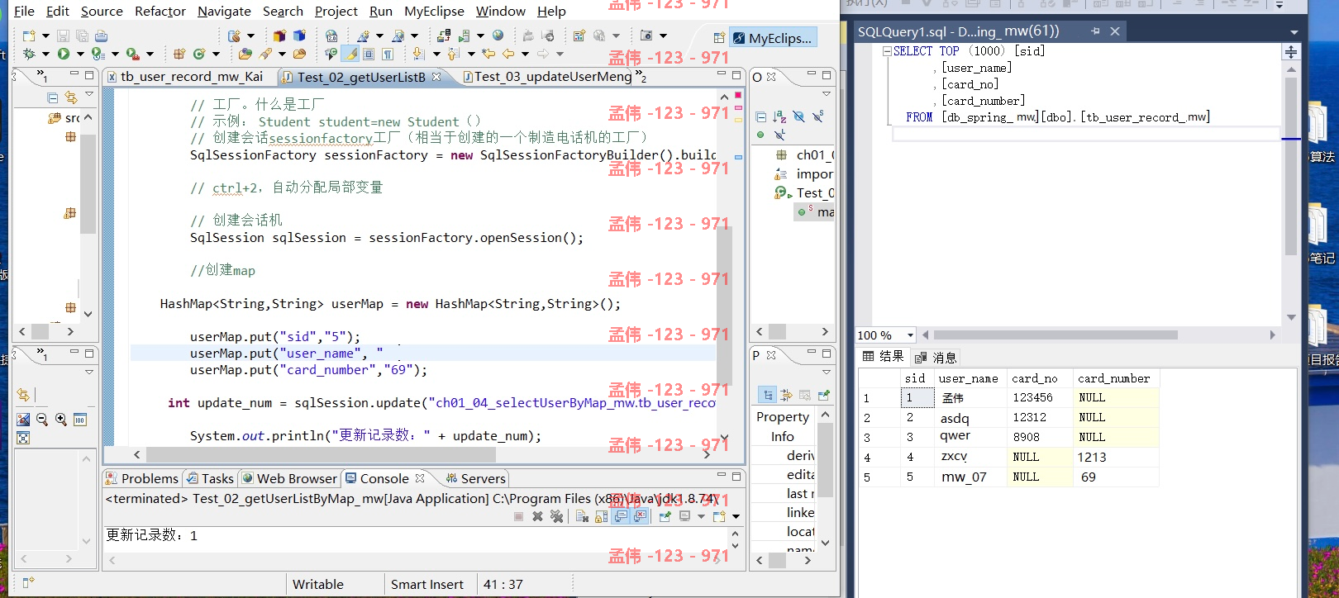Click the Writable status bar field
This screenshot has width=1339, height=598.
(318, 584)
